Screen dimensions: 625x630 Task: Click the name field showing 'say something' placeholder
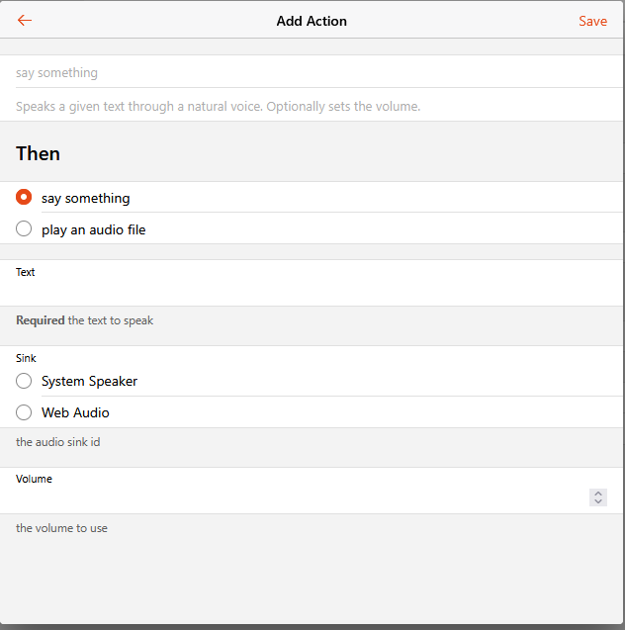[x=312, y=73]
